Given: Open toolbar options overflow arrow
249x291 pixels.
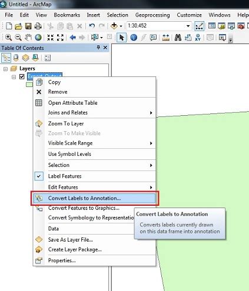Looking at the screenshot, I should click(x=231, y=40).
